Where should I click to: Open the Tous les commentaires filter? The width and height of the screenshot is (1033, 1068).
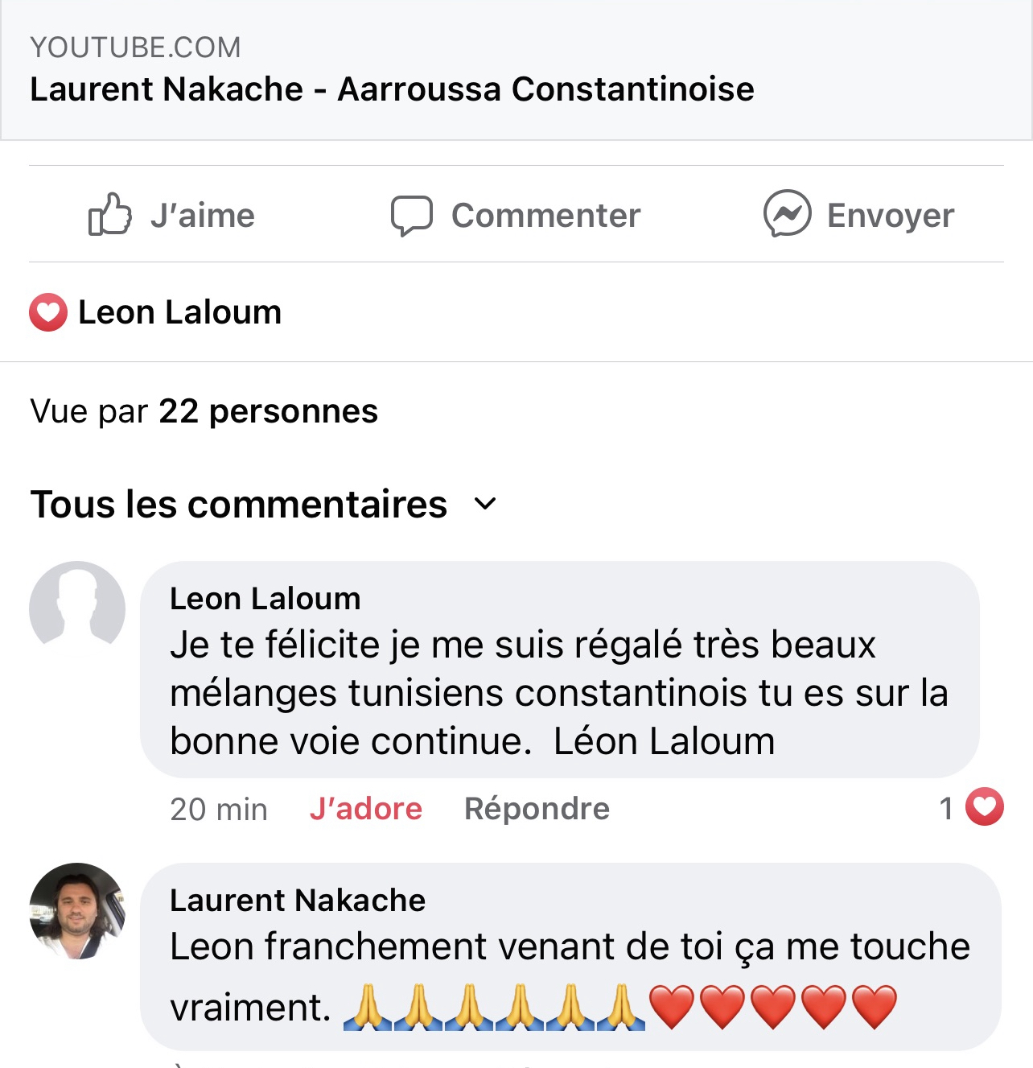click(x=238, y=505)
